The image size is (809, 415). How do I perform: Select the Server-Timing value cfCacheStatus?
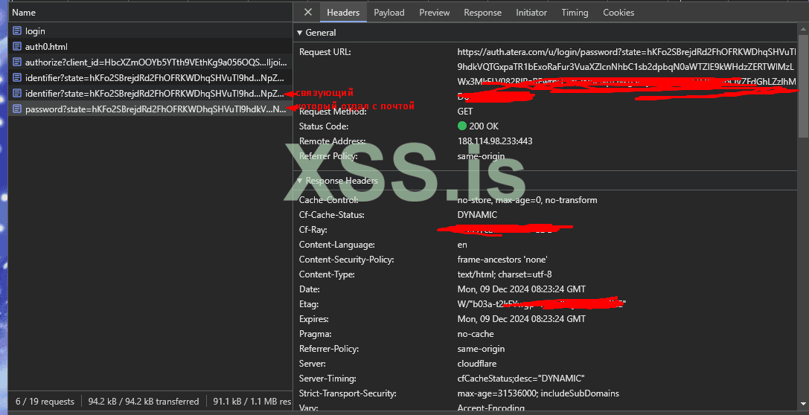pyautogui.click(x=520, y=379)
